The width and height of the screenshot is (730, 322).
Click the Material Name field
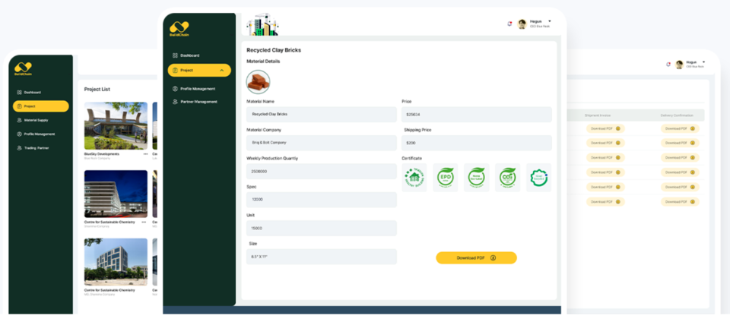pos(322,115)
